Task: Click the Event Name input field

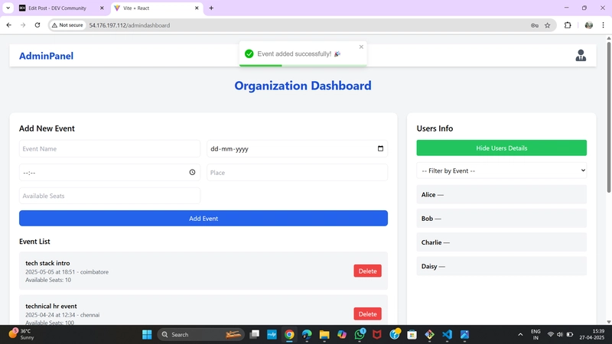Action: 109,148
